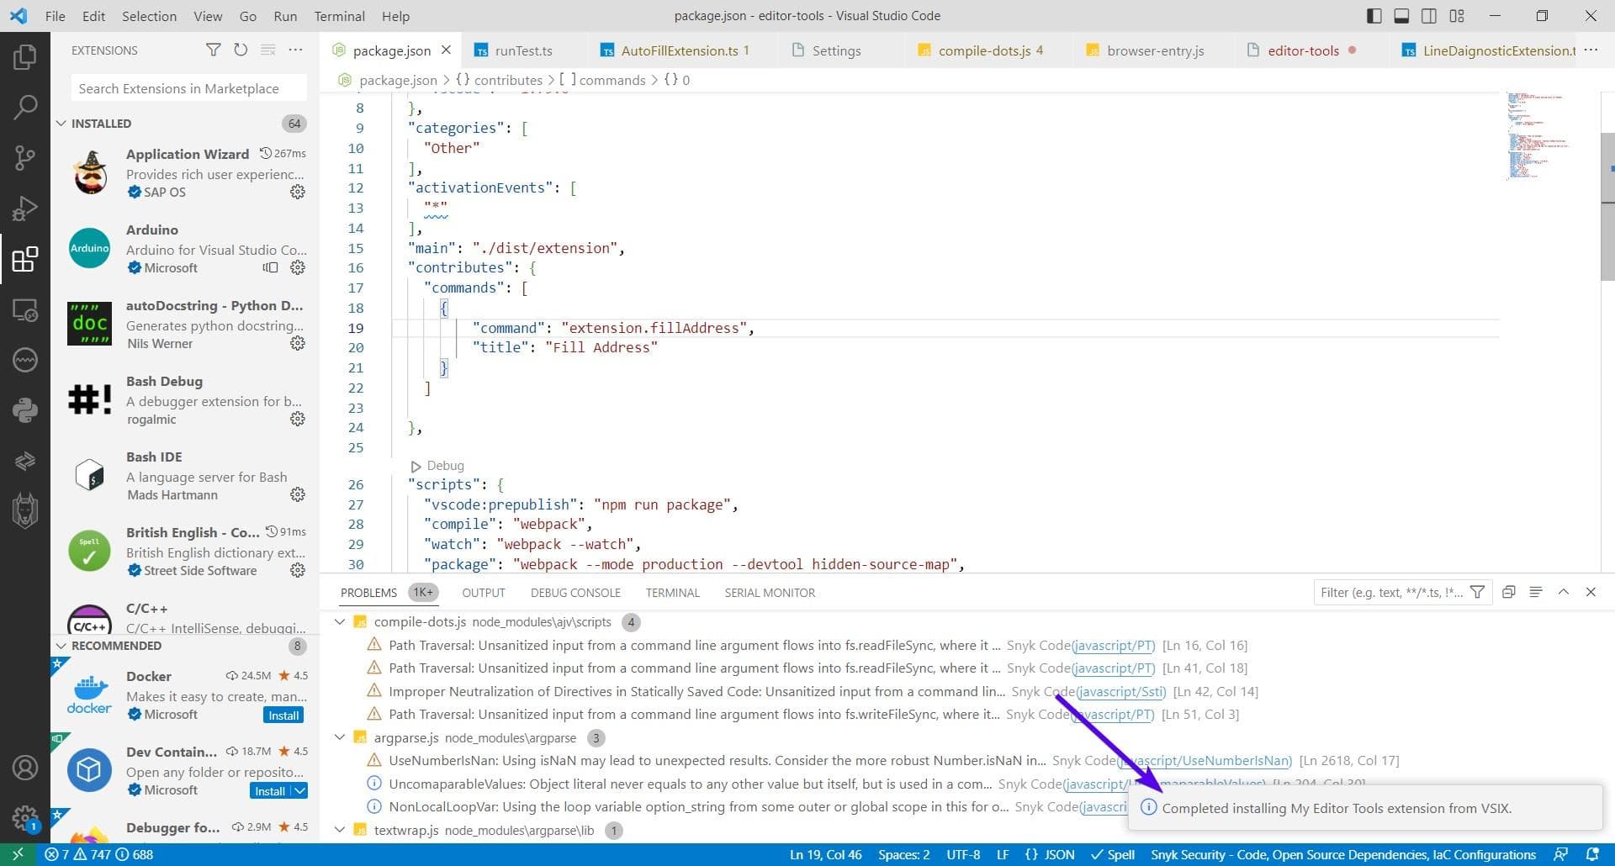Refresh the extensions list
This screenshot has width=1615, height=866.
[x=241, y=50]
